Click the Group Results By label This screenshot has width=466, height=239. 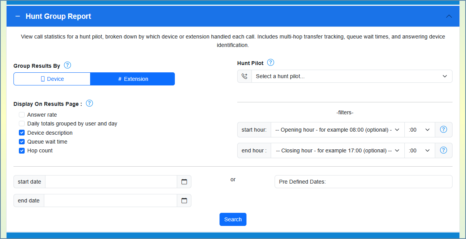(x=37, y=66)
